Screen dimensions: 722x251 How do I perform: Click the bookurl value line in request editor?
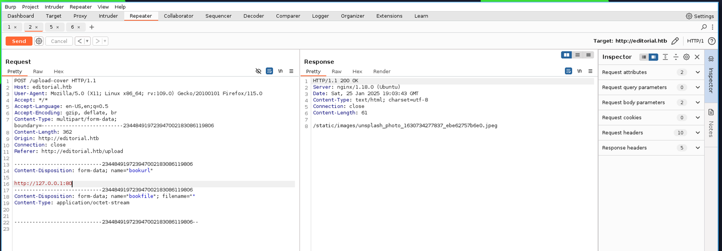coord(43,183)
